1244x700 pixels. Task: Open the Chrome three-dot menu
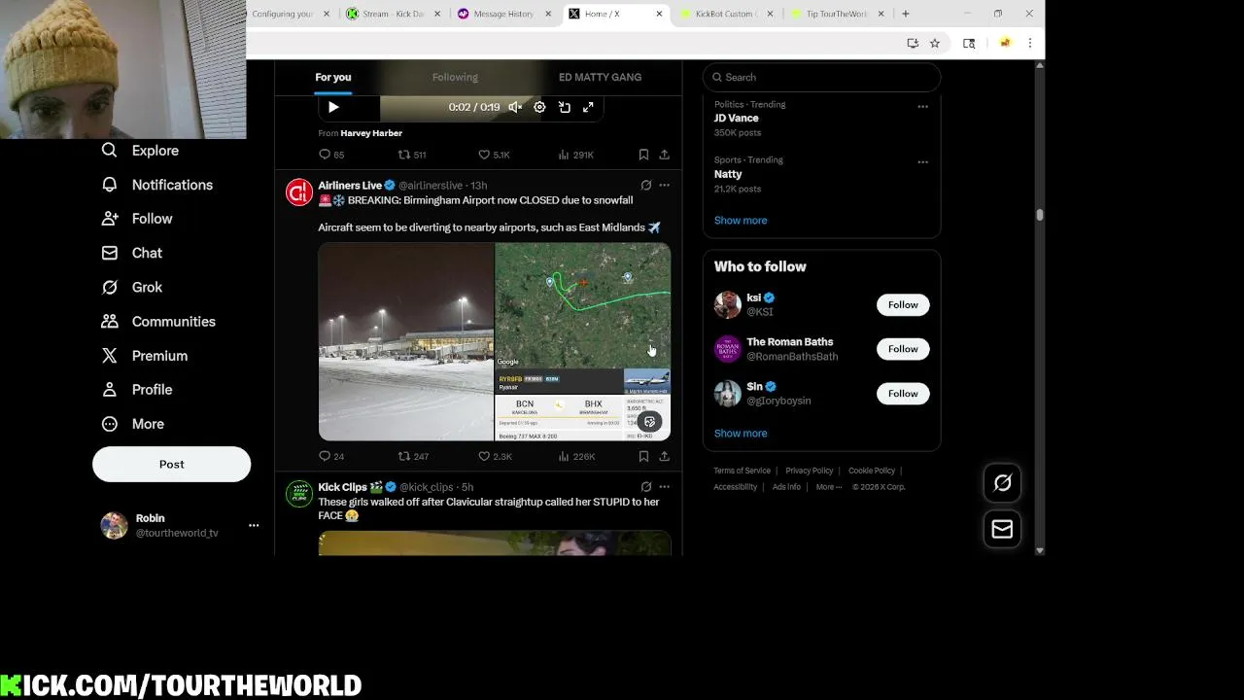(x=1030, y=43)
